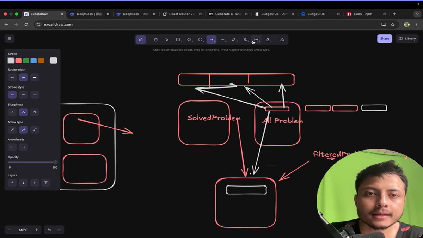Switch to the axios - npm tab
Viewport: 423px width, 238px height.
tap(367, 14)
